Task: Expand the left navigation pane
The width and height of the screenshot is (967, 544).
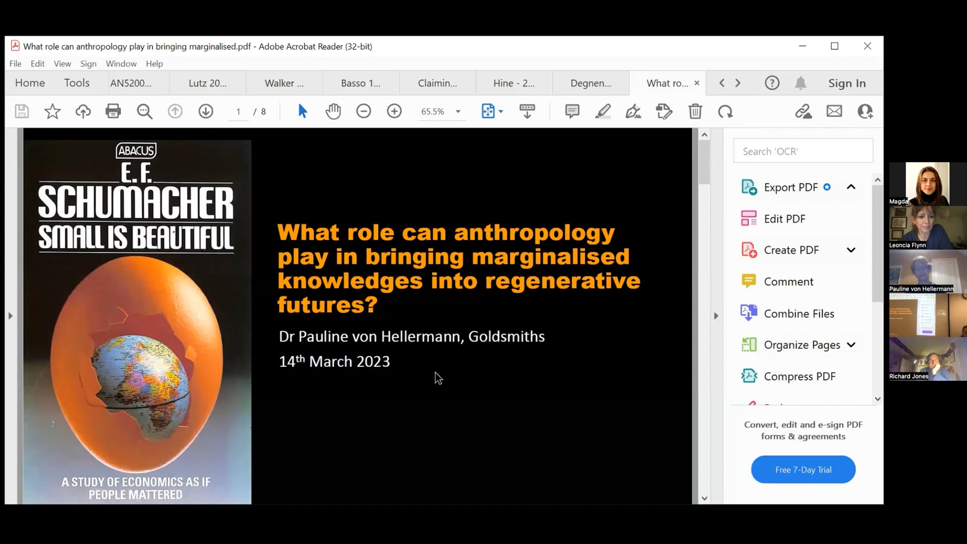Action: 10,316
